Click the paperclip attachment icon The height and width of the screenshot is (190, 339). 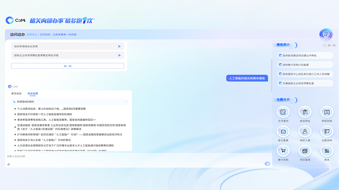(9, 164)
